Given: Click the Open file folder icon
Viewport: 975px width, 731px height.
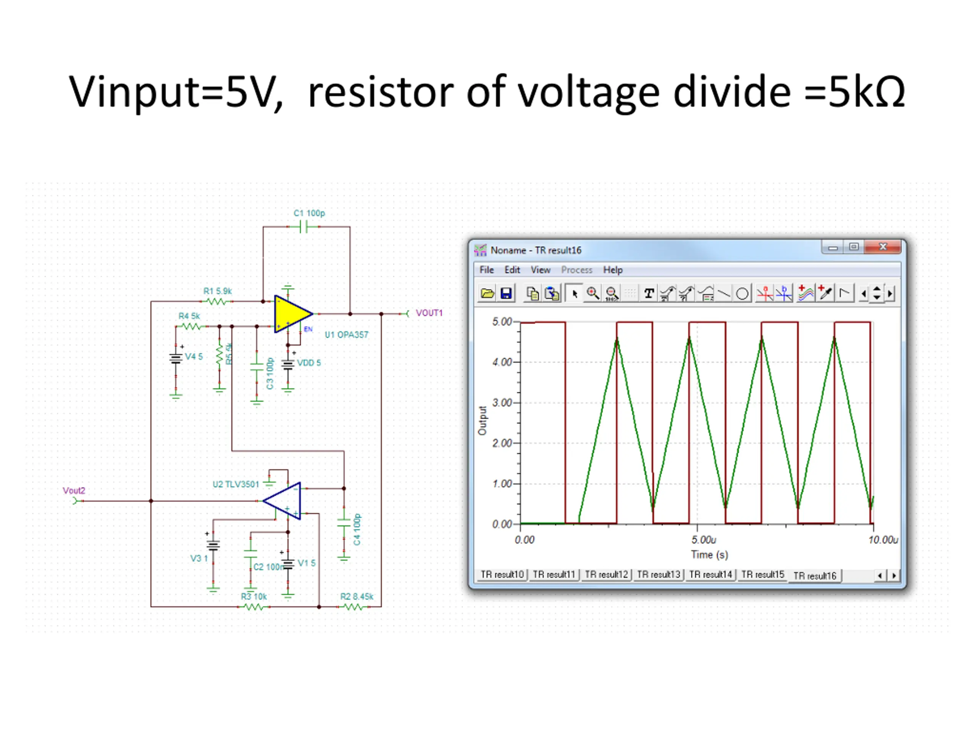Looking at the screenshot, I should click(x=487, y=294).
